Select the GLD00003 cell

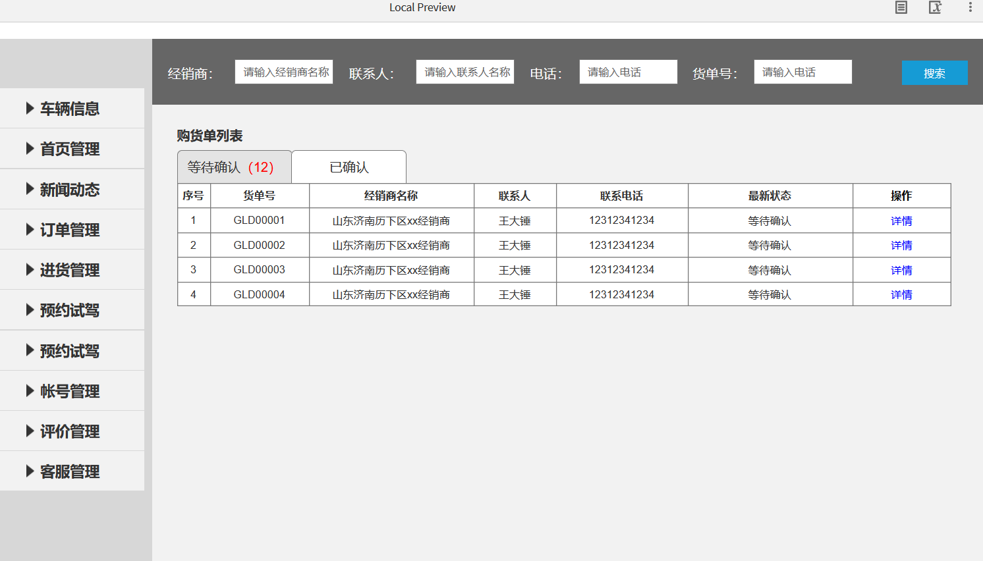[260, 270]
